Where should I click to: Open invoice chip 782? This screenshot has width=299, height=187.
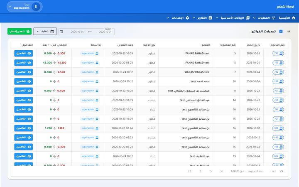pyautogui.click(x=278, y=72)
